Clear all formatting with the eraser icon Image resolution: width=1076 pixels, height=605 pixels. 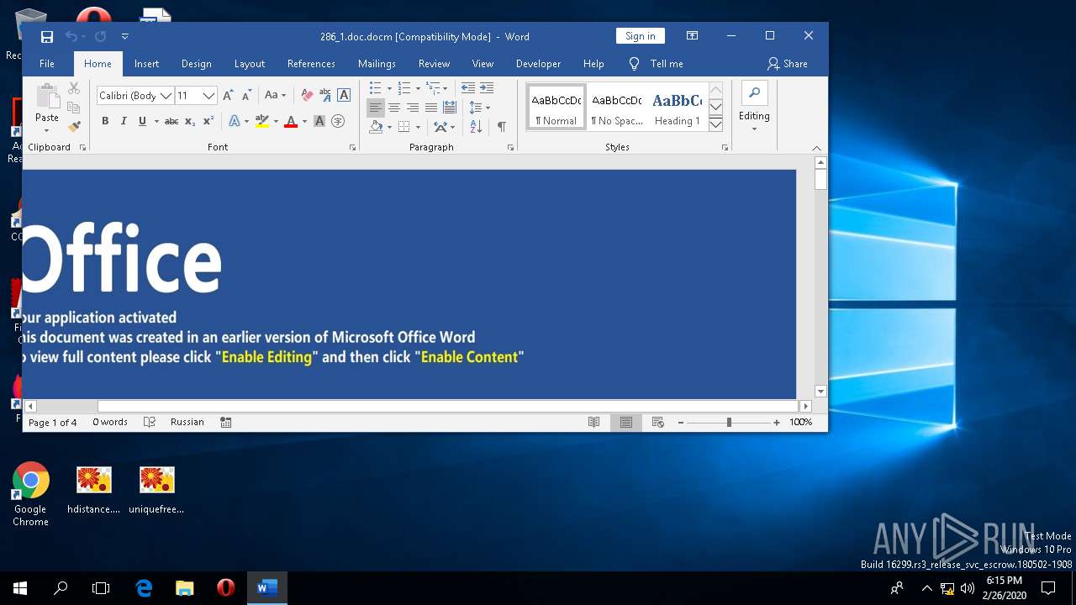point(307,95)
